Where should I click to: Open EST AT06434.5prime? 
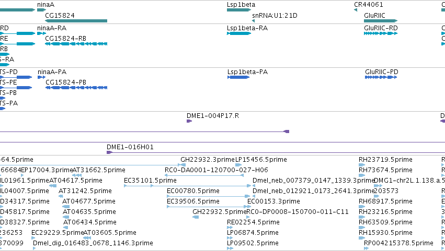pyautogui.click(x=90, y=222)
